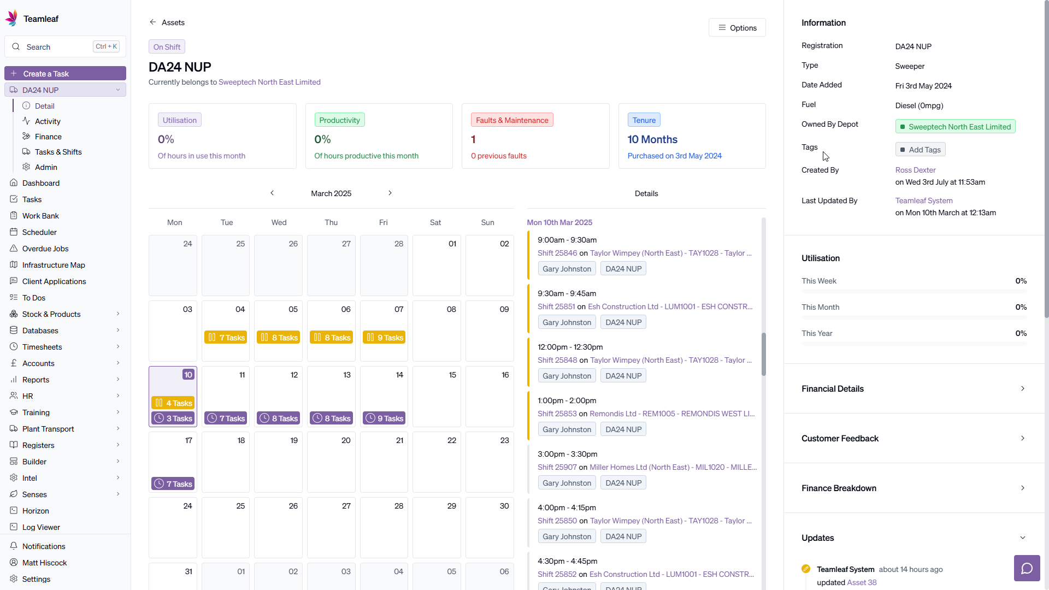
Task: Open Notifications
Action: pyautogui.click(x=44, y=546)
